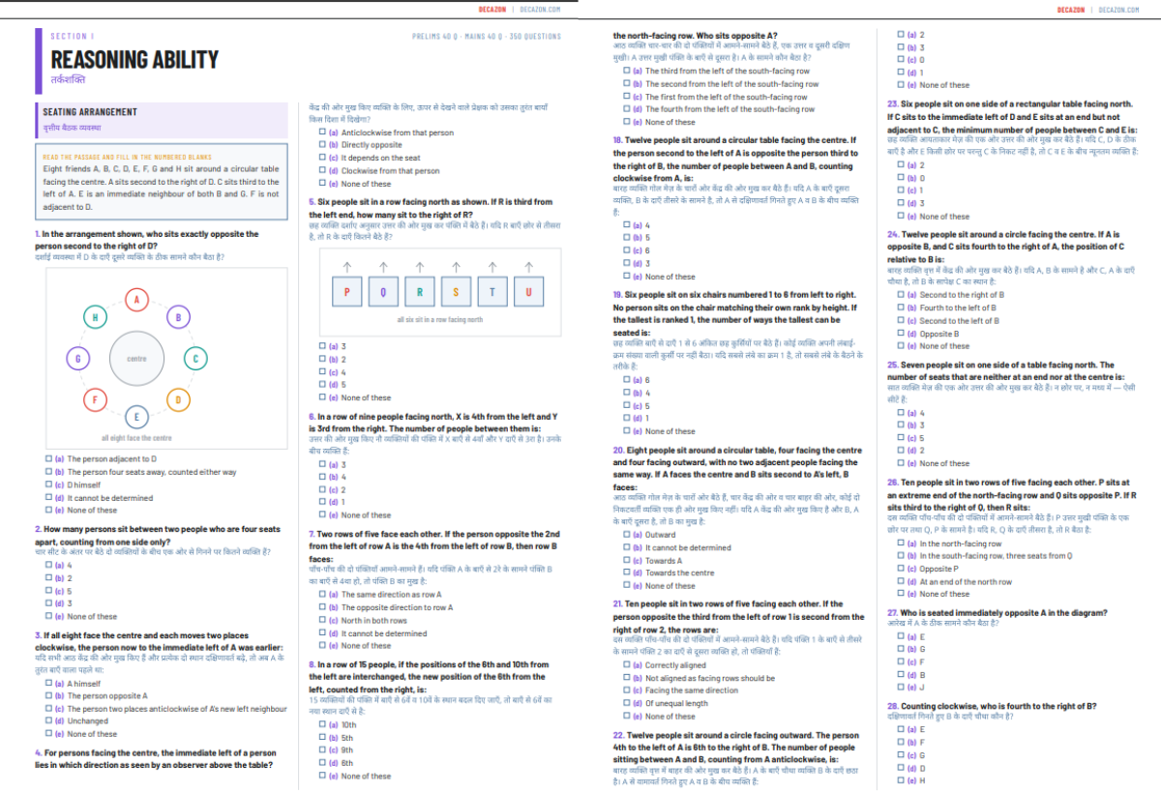
Task: Select the blue circle E at the diagram bottom
Action: [136, 418]
